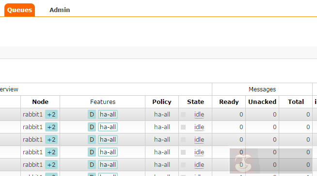Click the Unacked count 0 in second row

click(274, 127)
